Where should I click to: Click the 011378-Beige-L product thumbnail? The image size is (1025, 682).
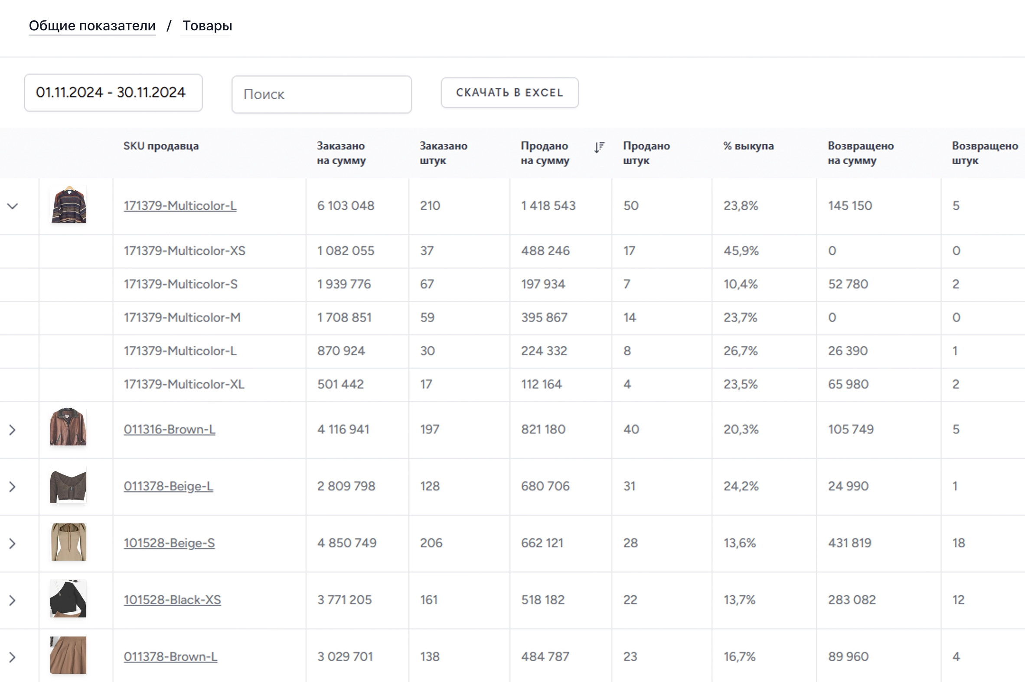tap(69, 485)
